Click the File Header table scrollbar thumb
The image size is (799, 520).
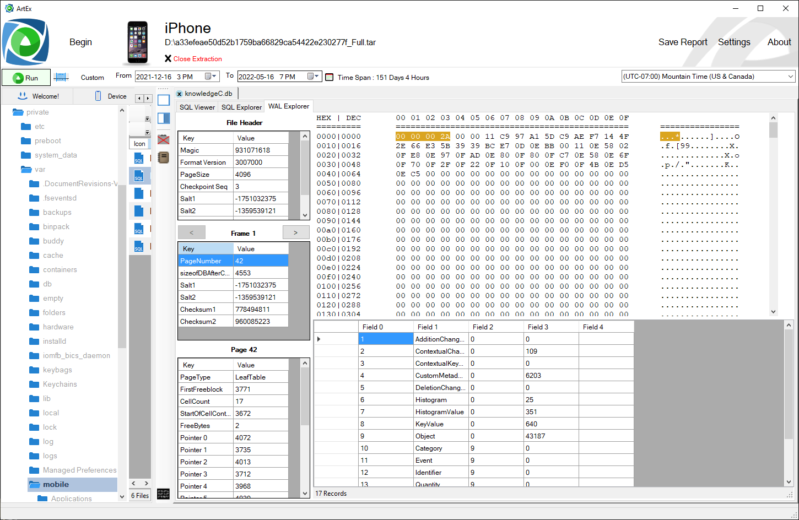coord(305,168)
